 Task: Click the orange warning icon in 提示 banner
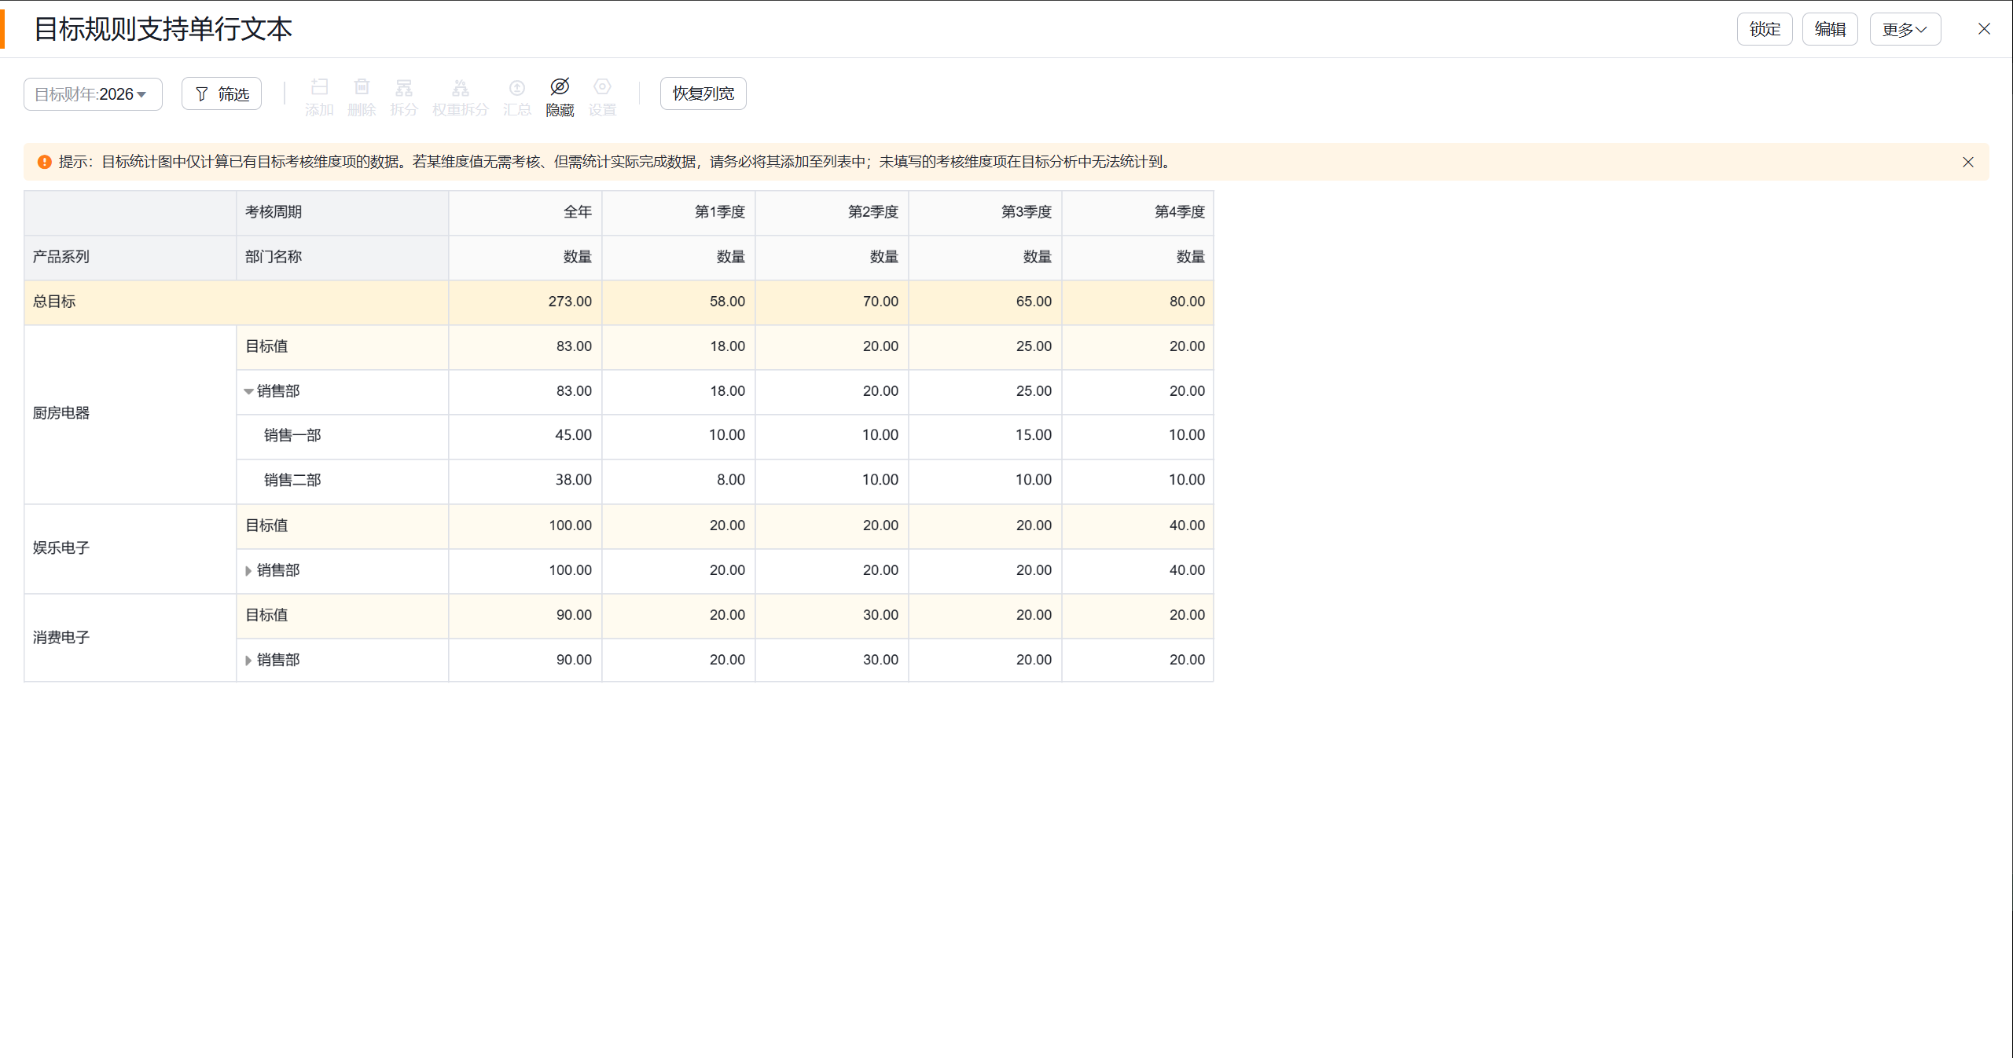[x=45, y=162]
